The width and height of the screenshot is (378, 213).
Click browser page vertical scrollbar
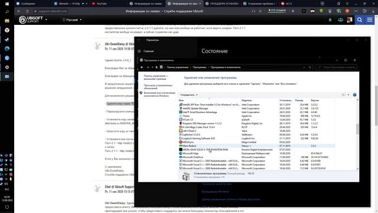[x=376, y=105]
